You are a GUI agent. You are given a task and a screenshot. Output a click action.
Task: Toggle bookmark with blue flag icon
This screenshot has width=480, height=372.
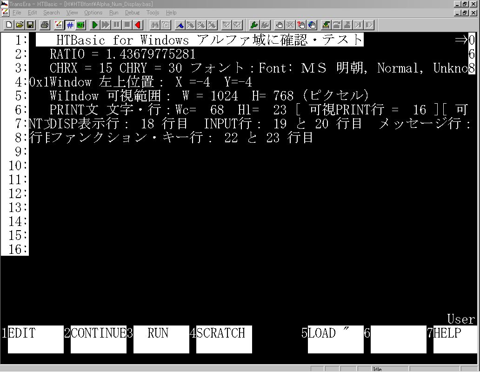[180, 25]
